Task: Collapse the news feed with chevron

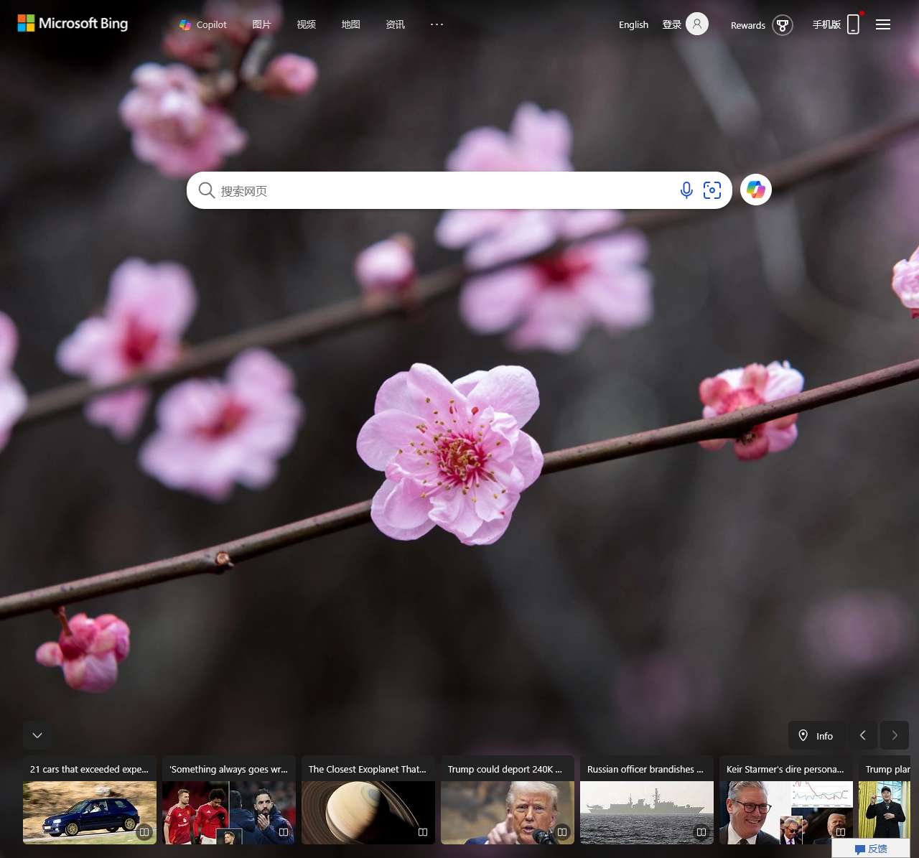Action: pos(37,735)
